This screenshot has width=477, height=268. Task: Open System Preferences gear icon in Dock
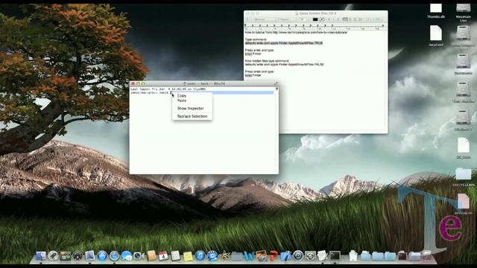310,256
